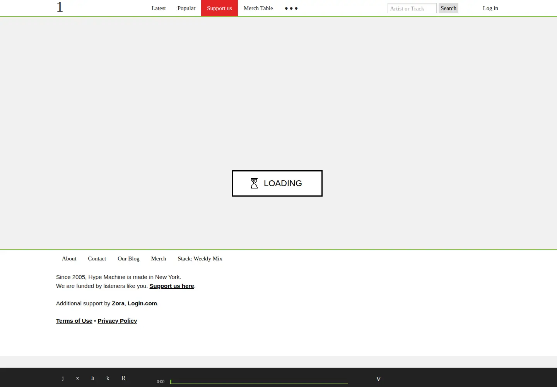Click the hourglass icon in LOADING box
The image size is (557, 387).
pyautogui.click(x=254, y=183)
